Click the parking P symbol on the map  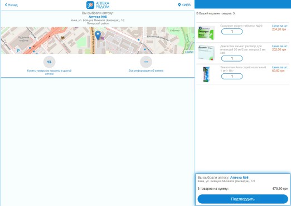(18, 51)
